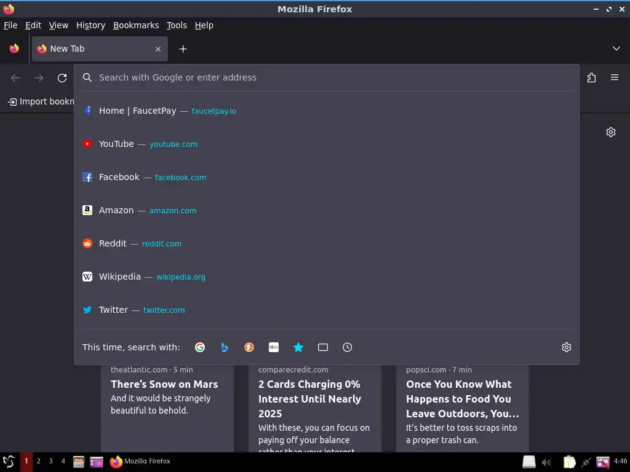Open the History menu

pyautogui.click(x=91, y=25)
